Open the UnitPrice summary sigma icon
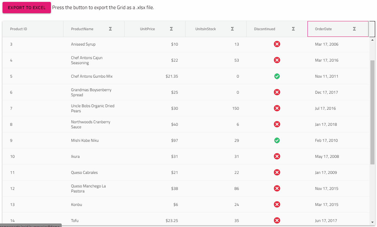 (171, 29)
